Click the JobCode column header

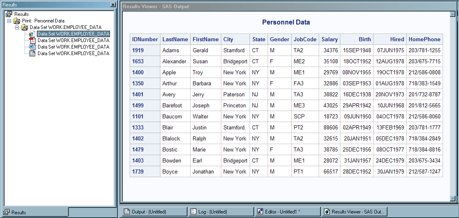point(305,39)
